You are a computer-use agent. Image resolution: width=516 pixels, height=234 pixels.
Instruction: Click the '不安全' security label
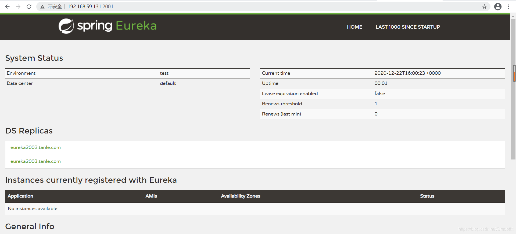click(55, 7)
